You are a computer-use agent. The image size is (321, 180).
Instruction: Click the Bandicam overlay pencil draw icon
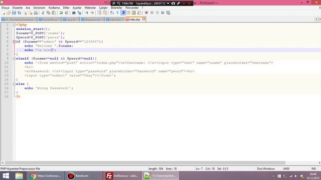179,3
